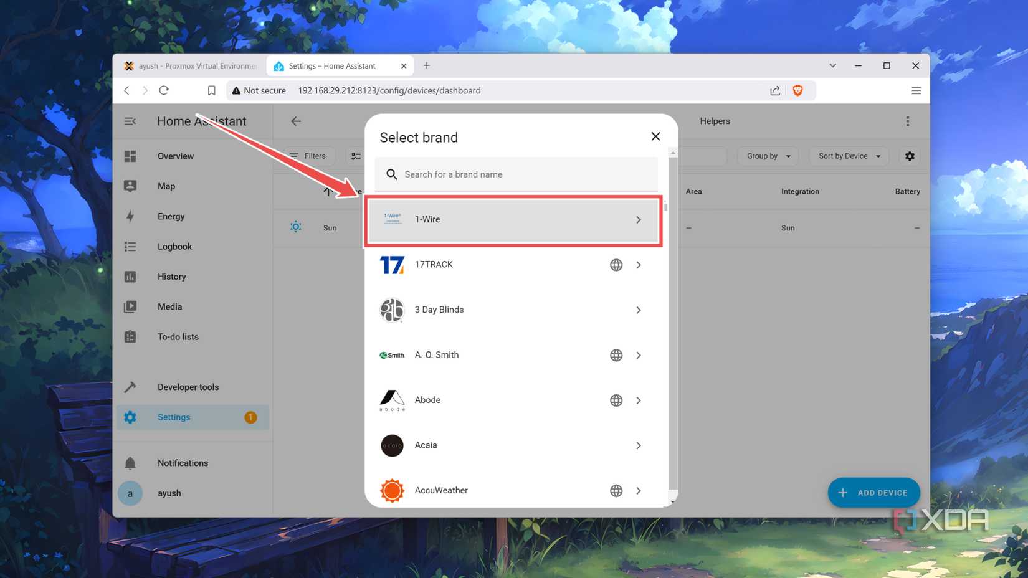1028x578 pixels.
Task: Click the Brave Shields icon
Action: (797, 90)
